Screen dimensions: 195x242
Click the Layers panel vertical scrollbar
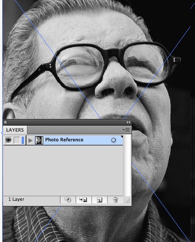pos(127,166)
